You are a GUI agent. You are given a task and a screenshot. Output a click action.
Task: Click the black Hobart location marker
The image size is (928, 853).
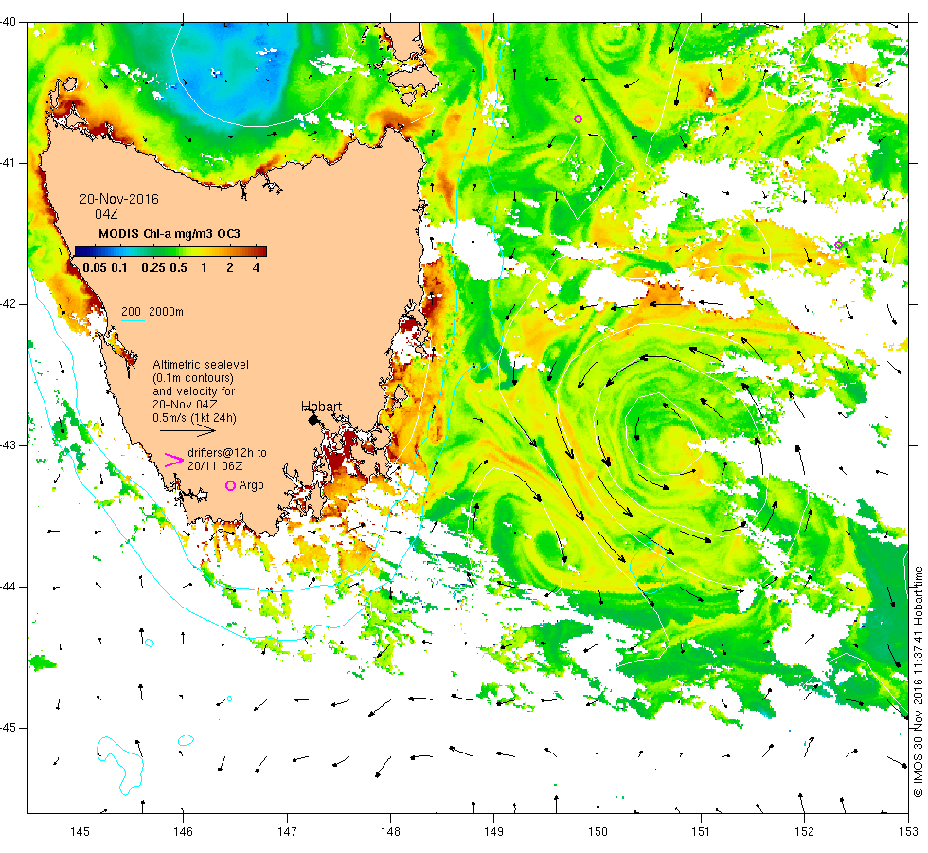(x=313, y=419)
